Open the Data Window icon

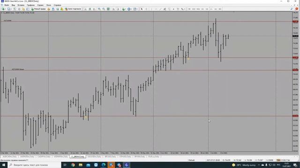point(19,9)
